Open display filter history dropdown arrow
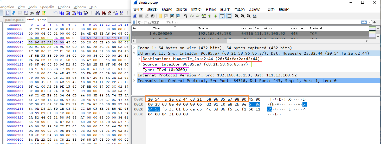The image size is (381, 144). click(x=370, y=22)
